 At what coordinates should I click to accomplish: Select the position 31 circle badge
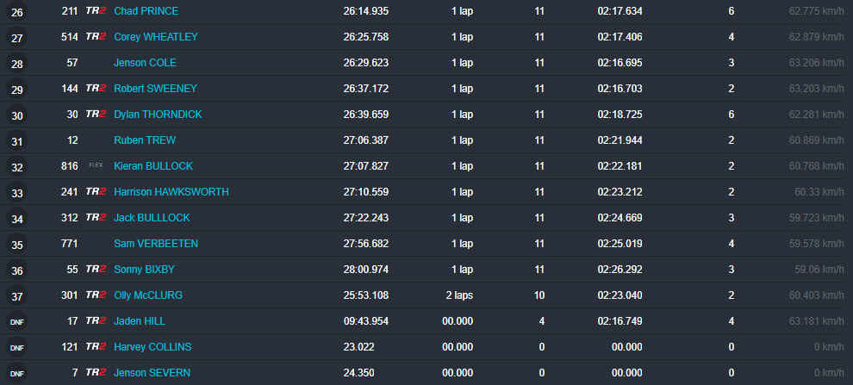pyautogui.click(x=17, y=141)
